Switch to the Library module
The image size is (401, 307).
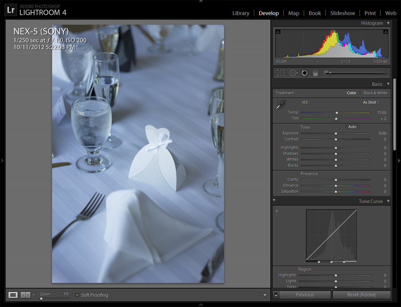[x=241, y=13]
